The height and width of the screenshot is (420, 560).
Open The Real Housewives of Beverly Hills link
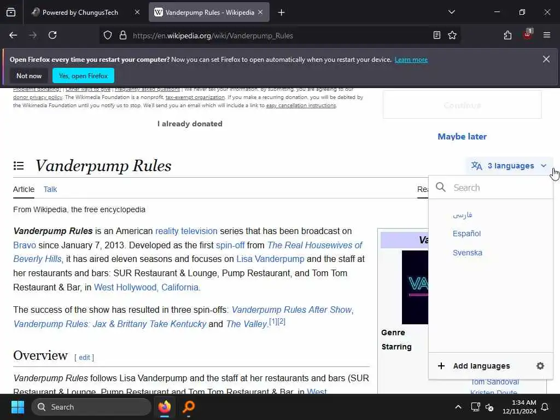314,246
